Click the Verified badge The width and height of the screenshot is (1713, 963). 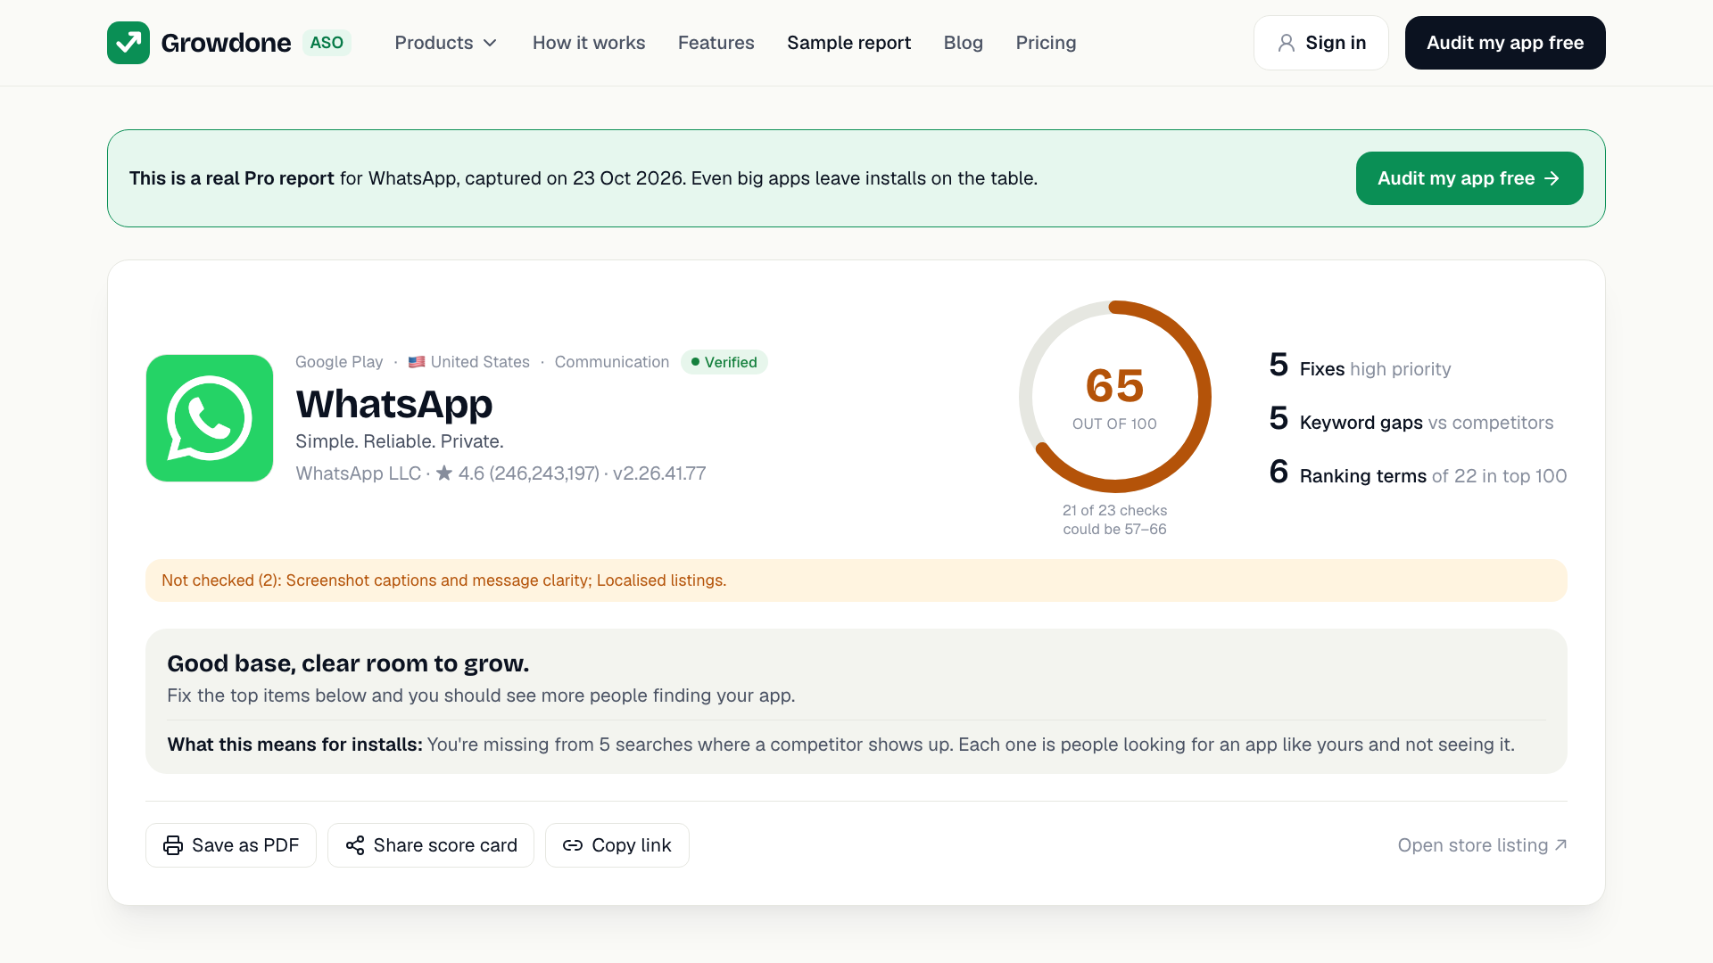click(x=724, y=362)
